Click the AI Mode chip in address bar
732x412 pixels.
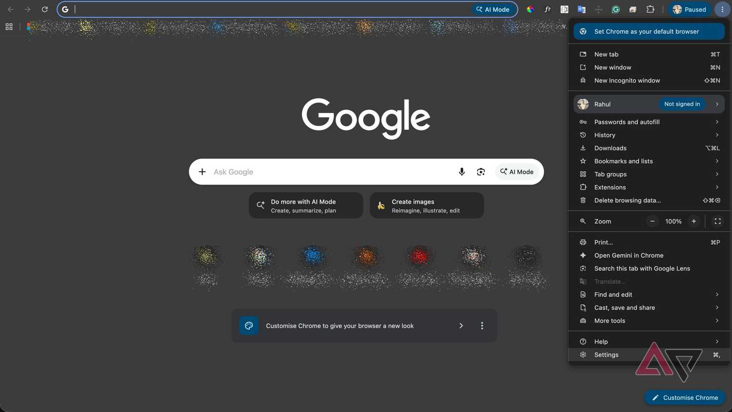click(493, 9)
